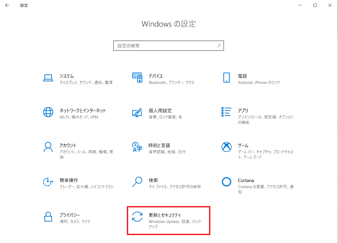The width and height of the screenshot is (338, 243).
Task: Click the text Wi-Fi、機内モード、VPN
Action: click(x=79, y=117)
